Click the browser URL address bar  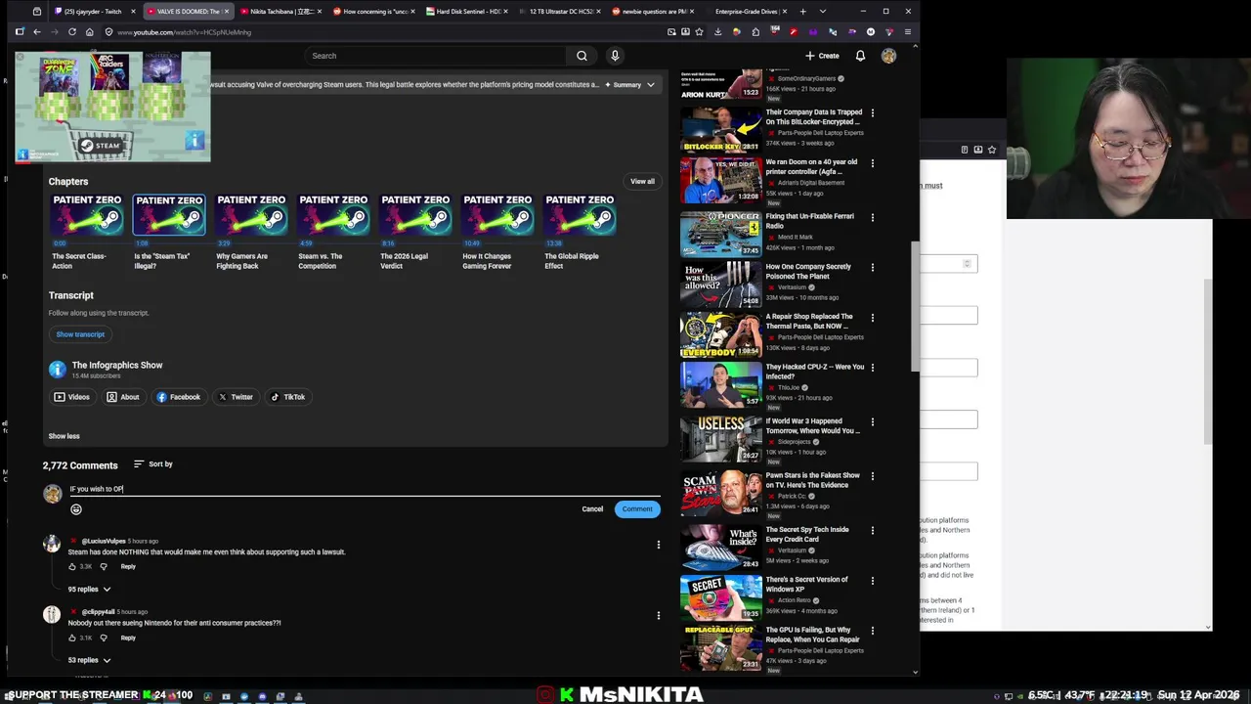tap(381, 32)
